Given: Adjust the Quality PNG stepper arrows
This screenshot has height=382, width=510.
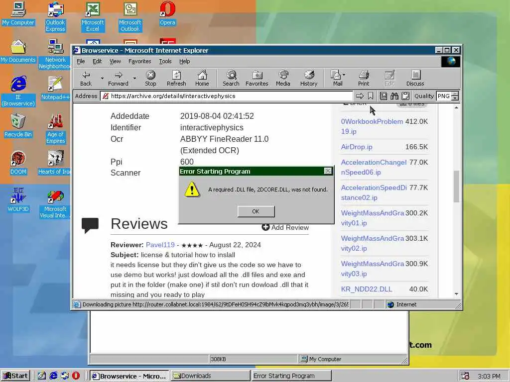Looking at the screenshot, I should click(455, 96).
